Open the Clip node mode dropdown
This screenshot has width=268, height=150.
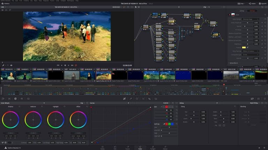205,7
